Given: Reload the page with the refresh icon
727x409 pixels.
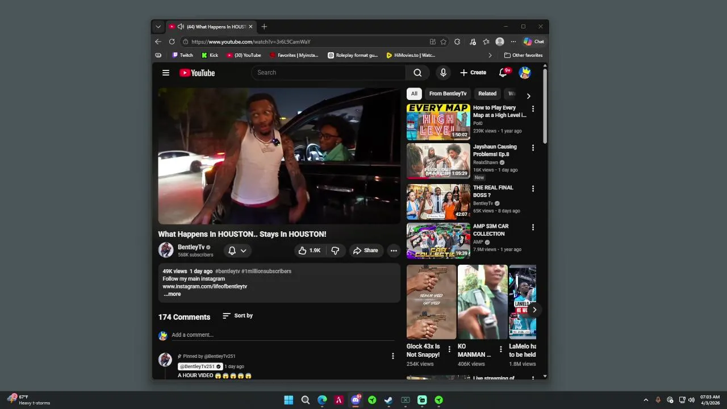Looking at the screenshot, I should (172, 41).
